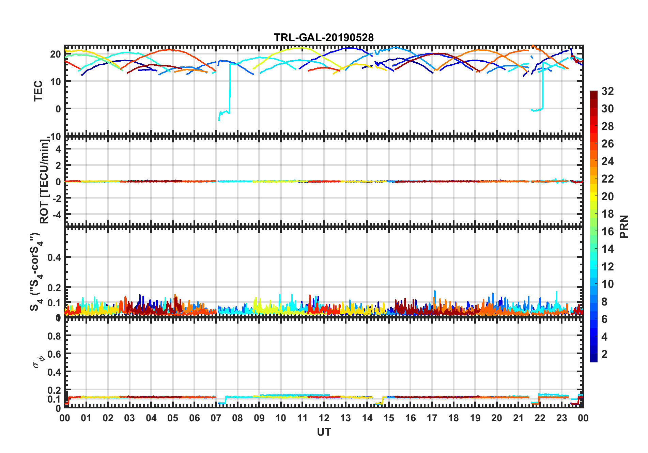
Task: Click the S4 axis tick label 0.2
Action: click(55, 288)
